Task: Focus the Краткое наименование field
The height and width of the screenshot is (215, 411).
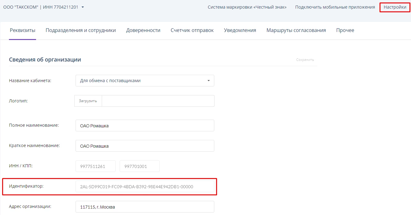Action: [x=145, y=146]
